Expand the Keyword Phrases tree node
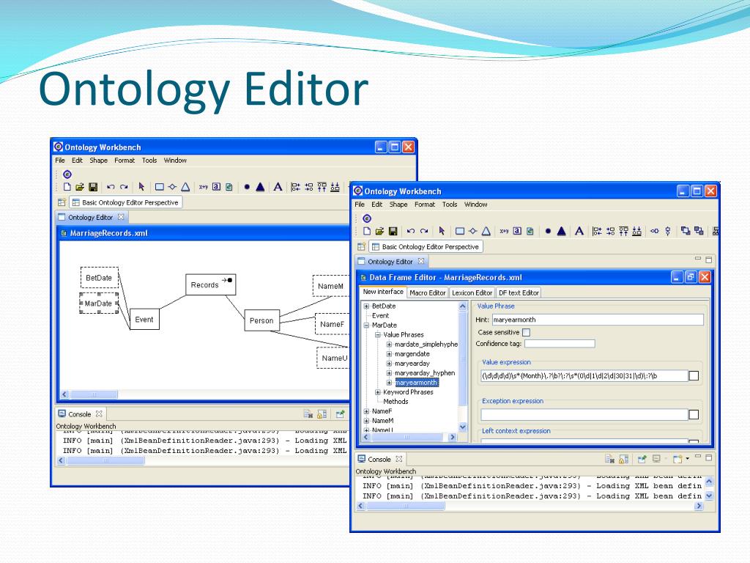This screenshot has height=563, width=750. [378, 392]
